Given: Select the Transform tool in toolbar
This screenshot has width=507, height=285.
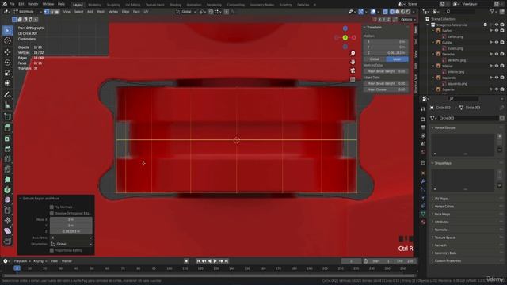Looking at the screenshot, I should [x=7, y=83].
